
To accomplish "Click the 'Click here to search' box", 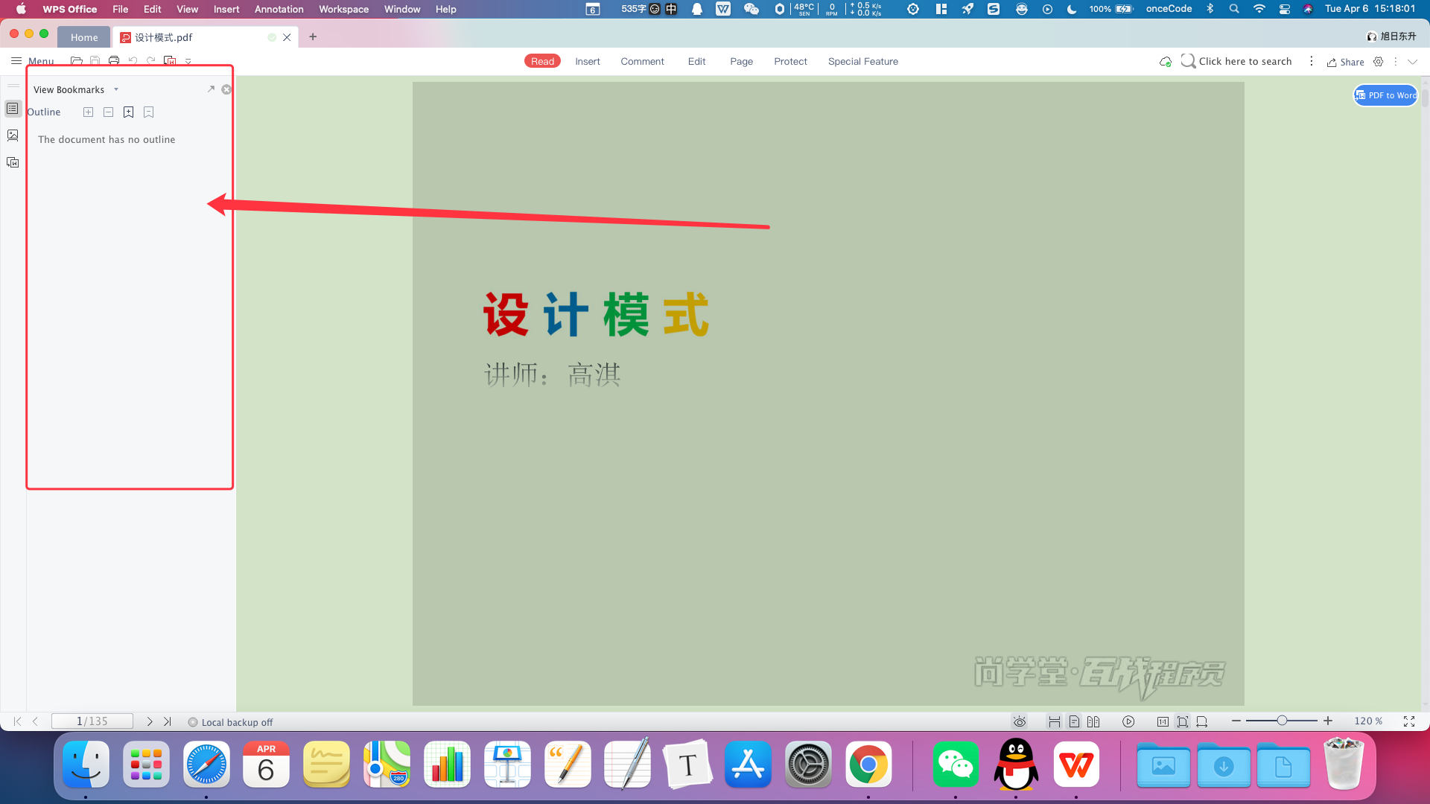I will pyautogui.click(x=1236, y=61).
